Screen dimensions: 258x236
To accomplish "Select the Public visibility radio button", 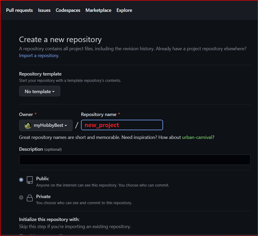I will coord(21,180).
